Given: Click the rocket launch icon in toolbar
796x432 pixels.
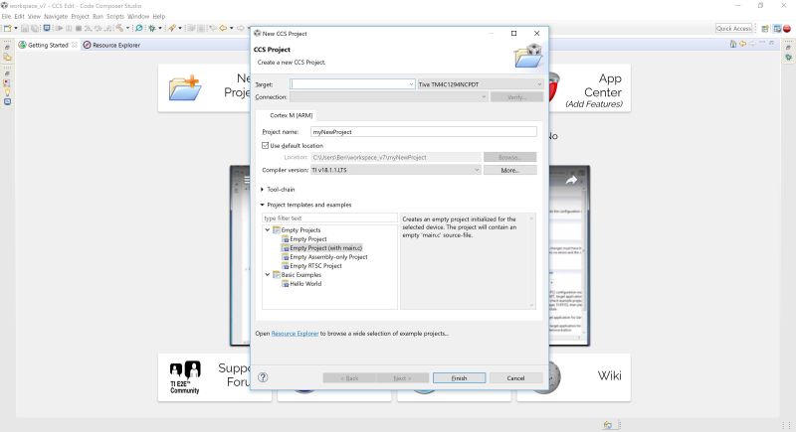Looking at the screenshot, I should 172,29.
